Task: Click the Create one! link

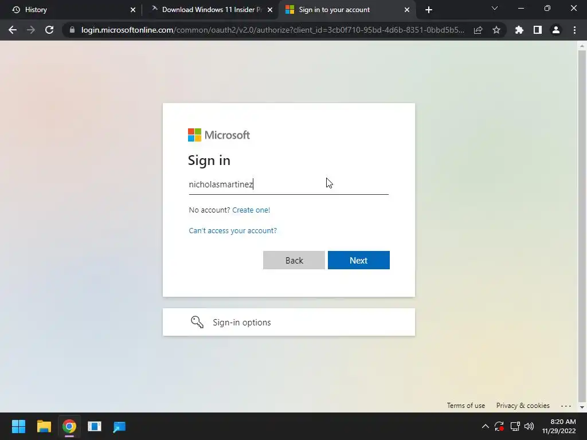Action: [x=251, y=210]
